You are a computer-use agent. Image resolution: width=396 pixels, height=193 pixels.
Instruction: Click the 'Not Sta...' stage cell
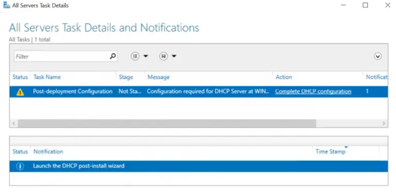[x=130, y=92]
